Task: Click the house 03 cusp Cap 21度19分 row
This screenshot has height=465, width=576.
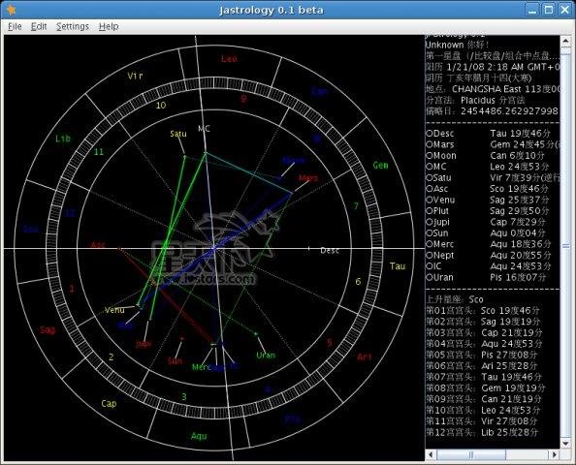Action: click(484, 333)
